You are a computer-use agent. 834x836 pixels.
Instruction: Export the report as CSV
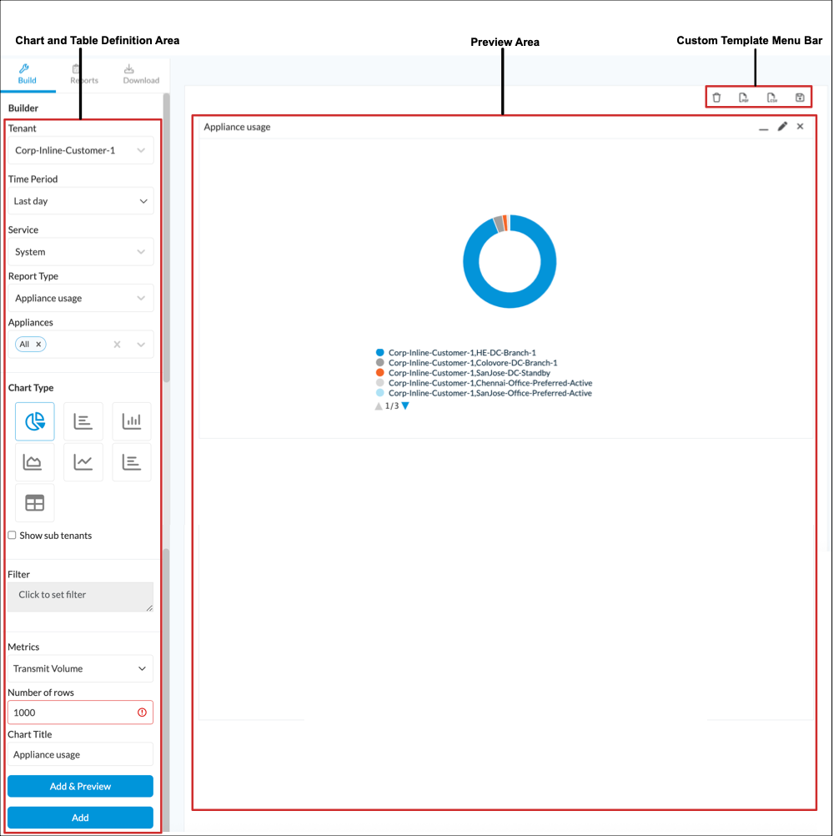(772, 97)
